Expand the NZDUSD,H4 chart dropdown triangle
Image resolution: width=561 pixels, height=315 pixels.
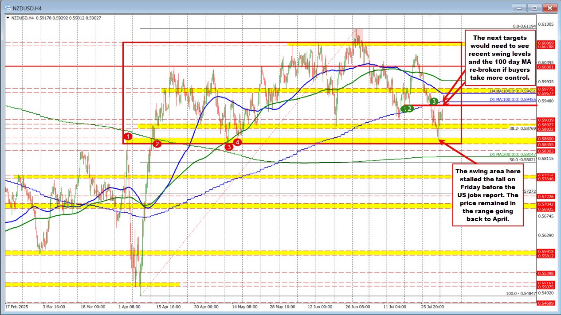(8, 18)
